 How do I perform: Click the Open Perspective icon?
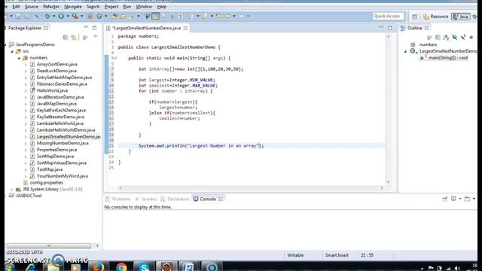click(415, 17)
